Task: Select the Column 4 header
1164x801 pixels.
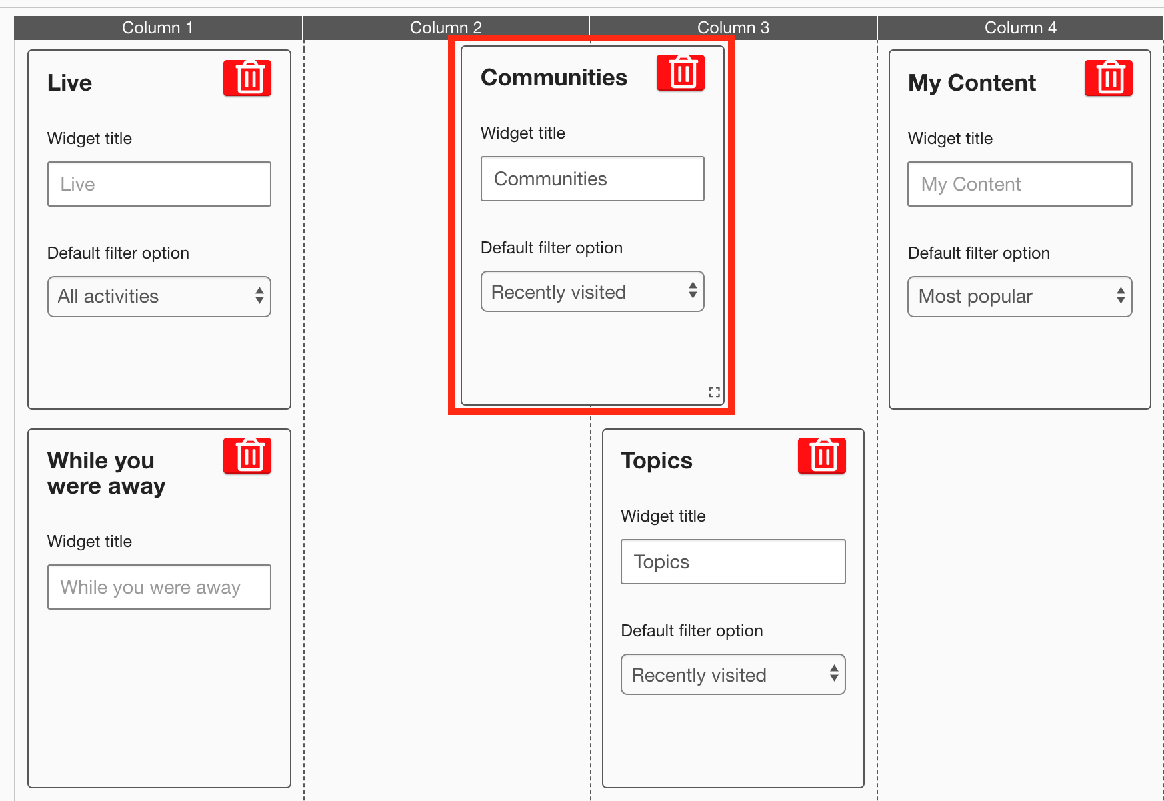Action: click(1020, 28)
